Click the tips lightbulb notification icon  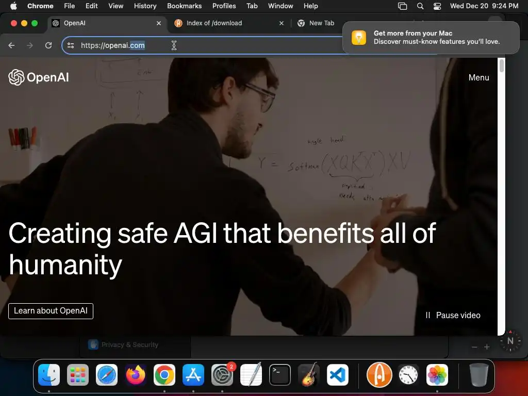(x=359, y=37)
